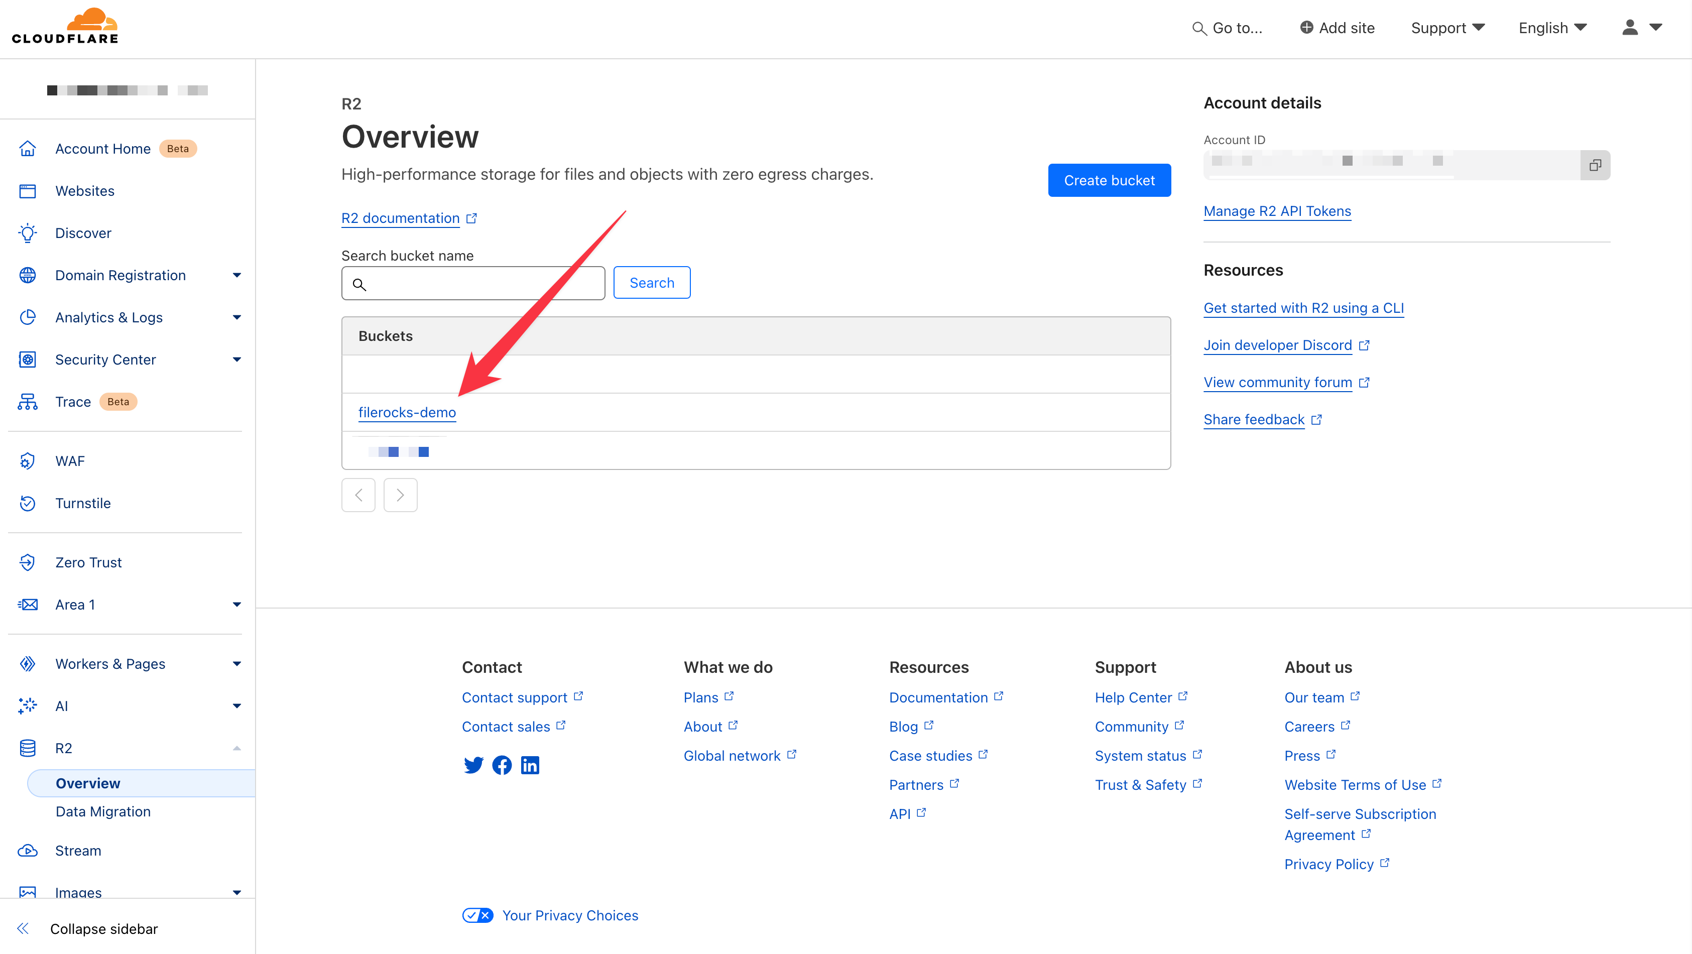
Task: Click the Create bucket button
Action: [1110, 180]
